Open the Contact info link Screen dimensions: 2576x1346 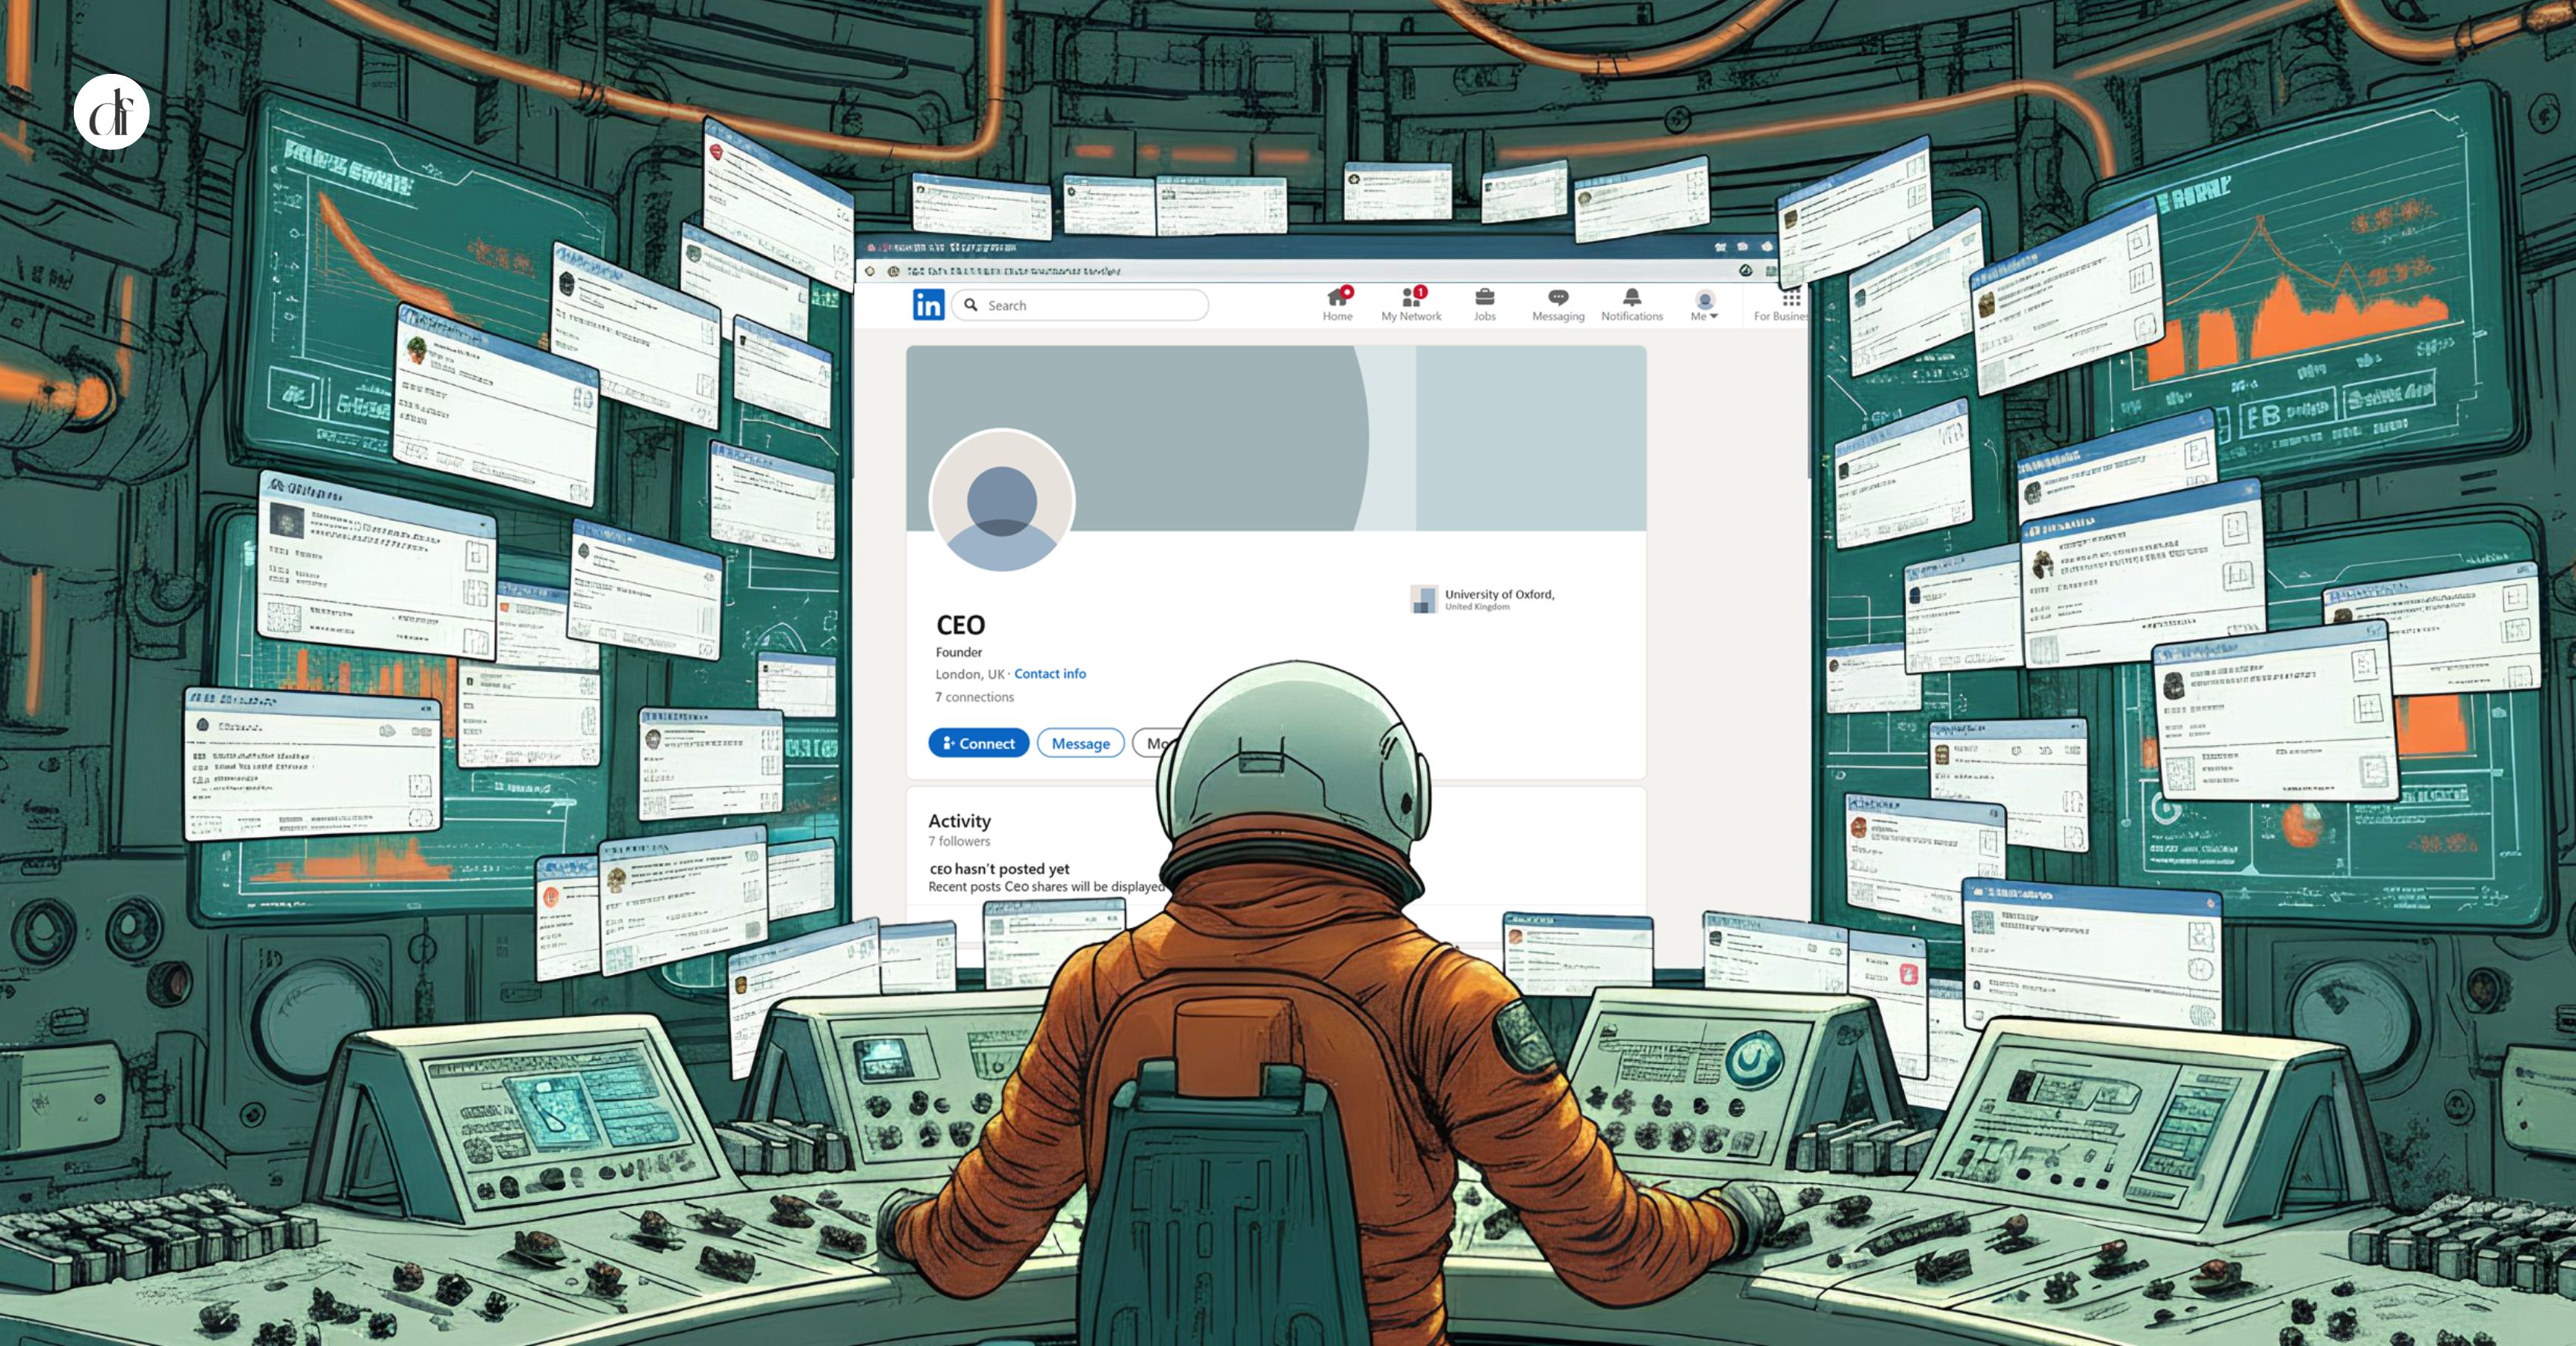(1050, 674)
